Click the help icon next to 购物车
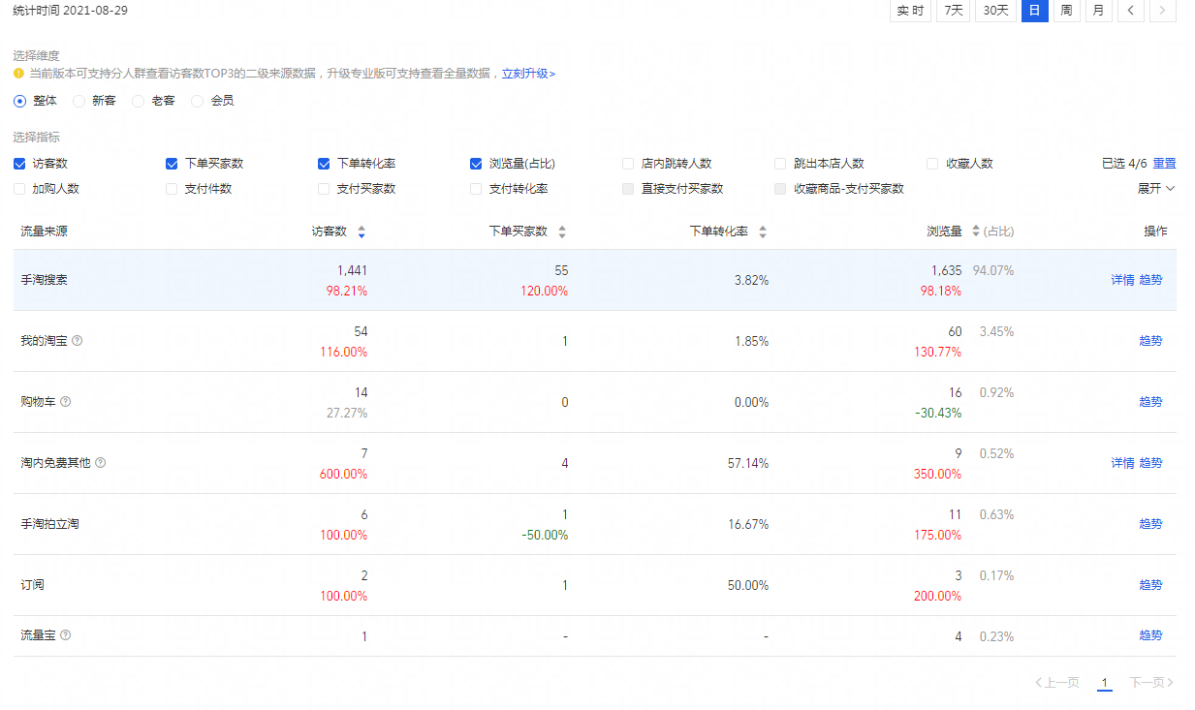The width and height of the screenshot is (1195, 710). [66, 402]
